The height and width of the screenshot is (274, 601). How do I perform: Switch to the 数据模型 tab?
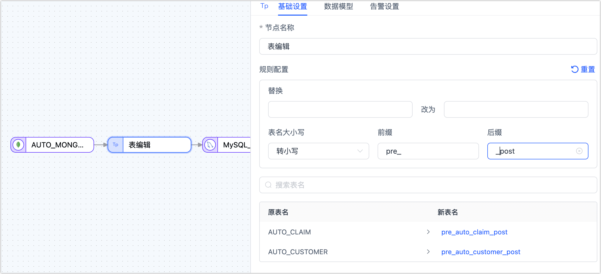point(338,7)
